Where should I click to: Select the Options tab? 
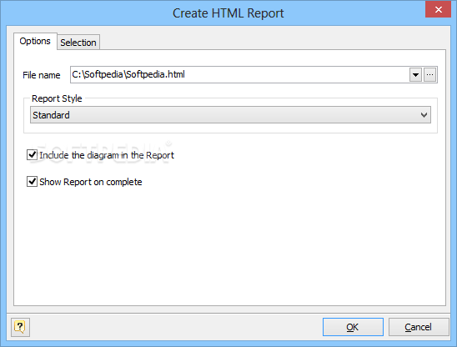pyautogui.click(x=35, y=41)
